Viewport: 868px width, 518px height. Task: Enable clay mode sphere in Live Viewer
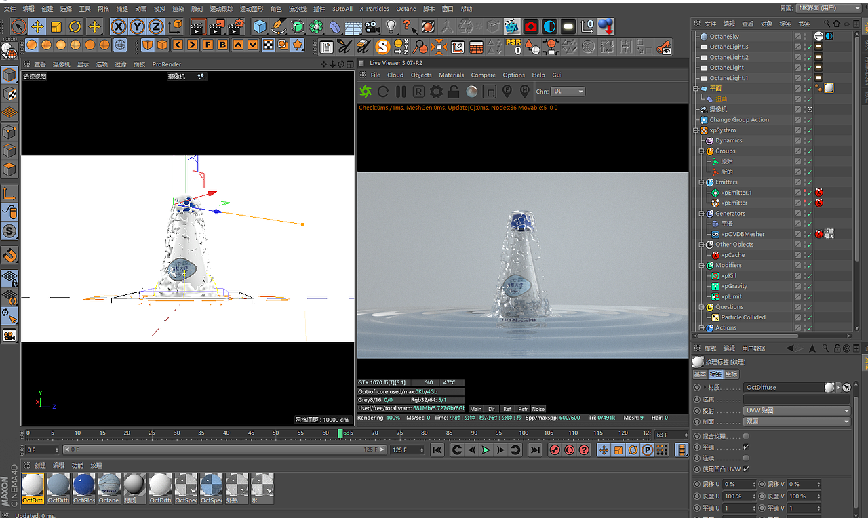tap(472, 92)
